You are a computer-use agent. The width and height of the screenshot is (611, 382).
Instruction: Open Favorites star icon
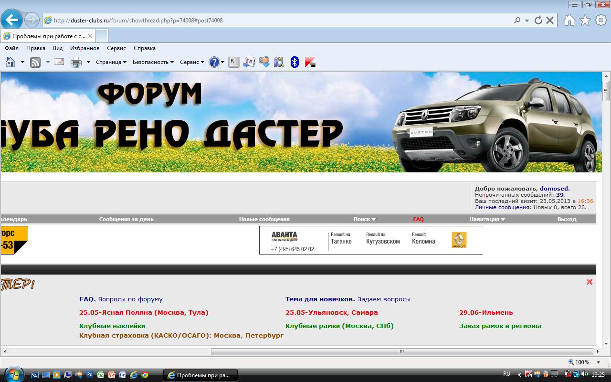[x=585, y=20]
